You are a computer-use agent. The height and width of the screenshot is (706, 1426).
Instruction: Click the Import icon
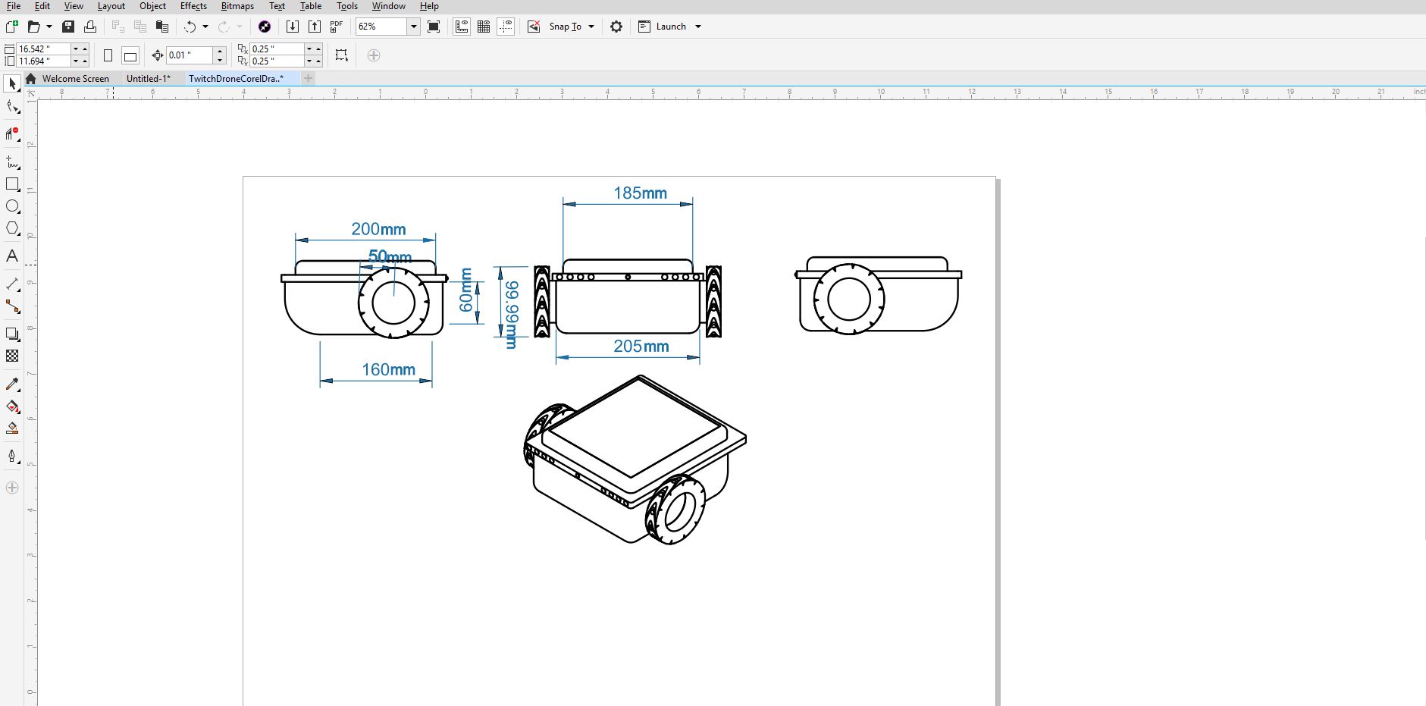[x=293, y=27]
